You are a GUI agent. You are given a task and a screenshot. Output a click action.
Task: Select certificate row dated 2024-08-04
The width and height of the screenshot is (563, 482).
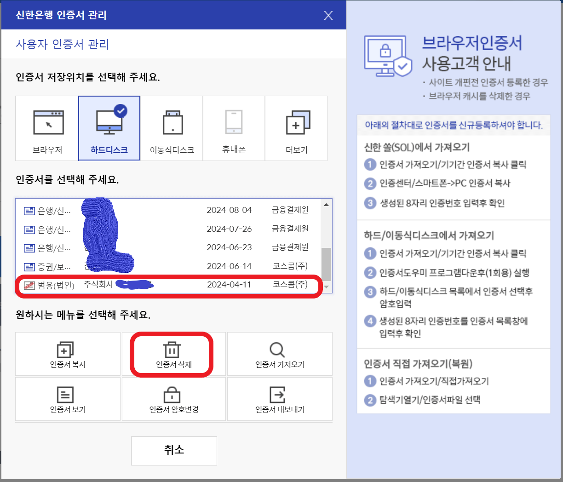(168, 210)
